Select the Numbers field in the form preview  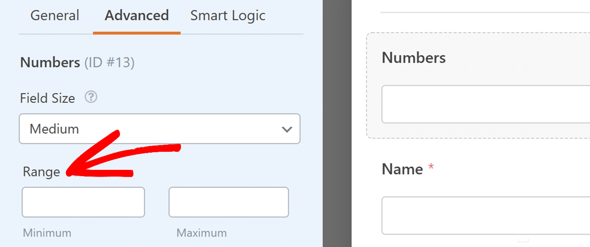click(414, 57)
